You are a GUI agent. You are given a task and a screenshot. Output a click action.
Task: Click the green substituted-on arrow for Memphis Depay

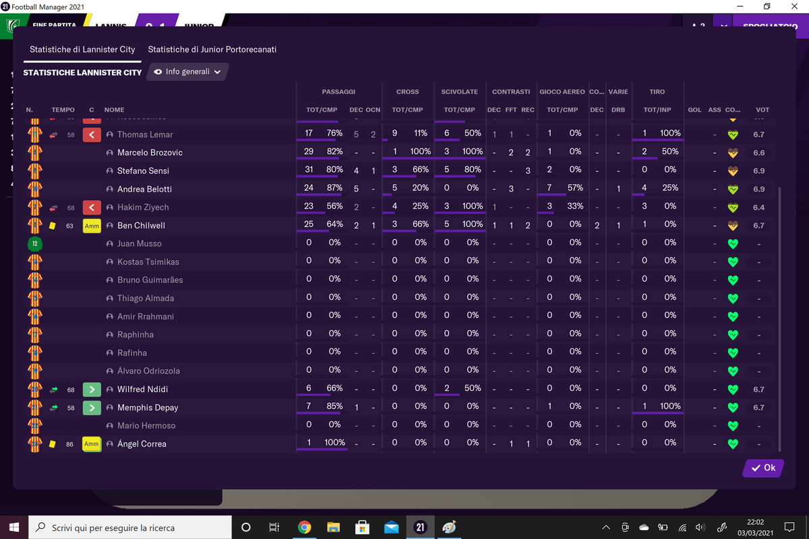pos(92,408)
